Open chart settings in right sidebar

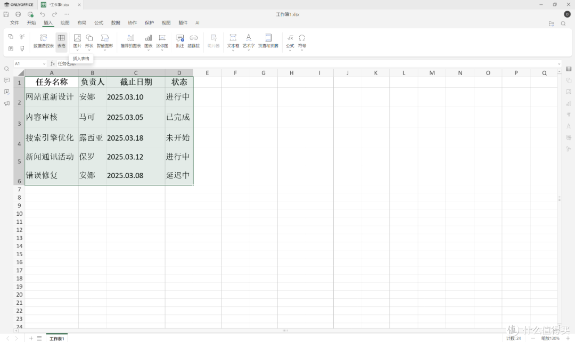(569, 103)
